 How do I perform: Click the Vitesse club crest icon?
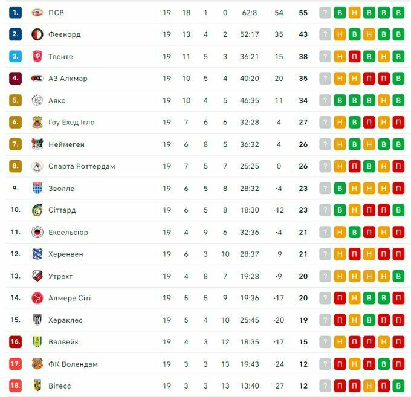pyautogui.click(x=37, y=386)
